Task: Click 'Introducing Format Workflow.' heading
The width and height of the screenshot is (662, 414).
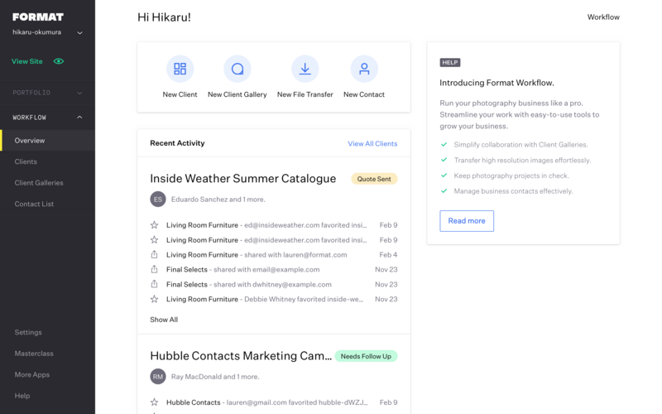Action: point(497,83)
